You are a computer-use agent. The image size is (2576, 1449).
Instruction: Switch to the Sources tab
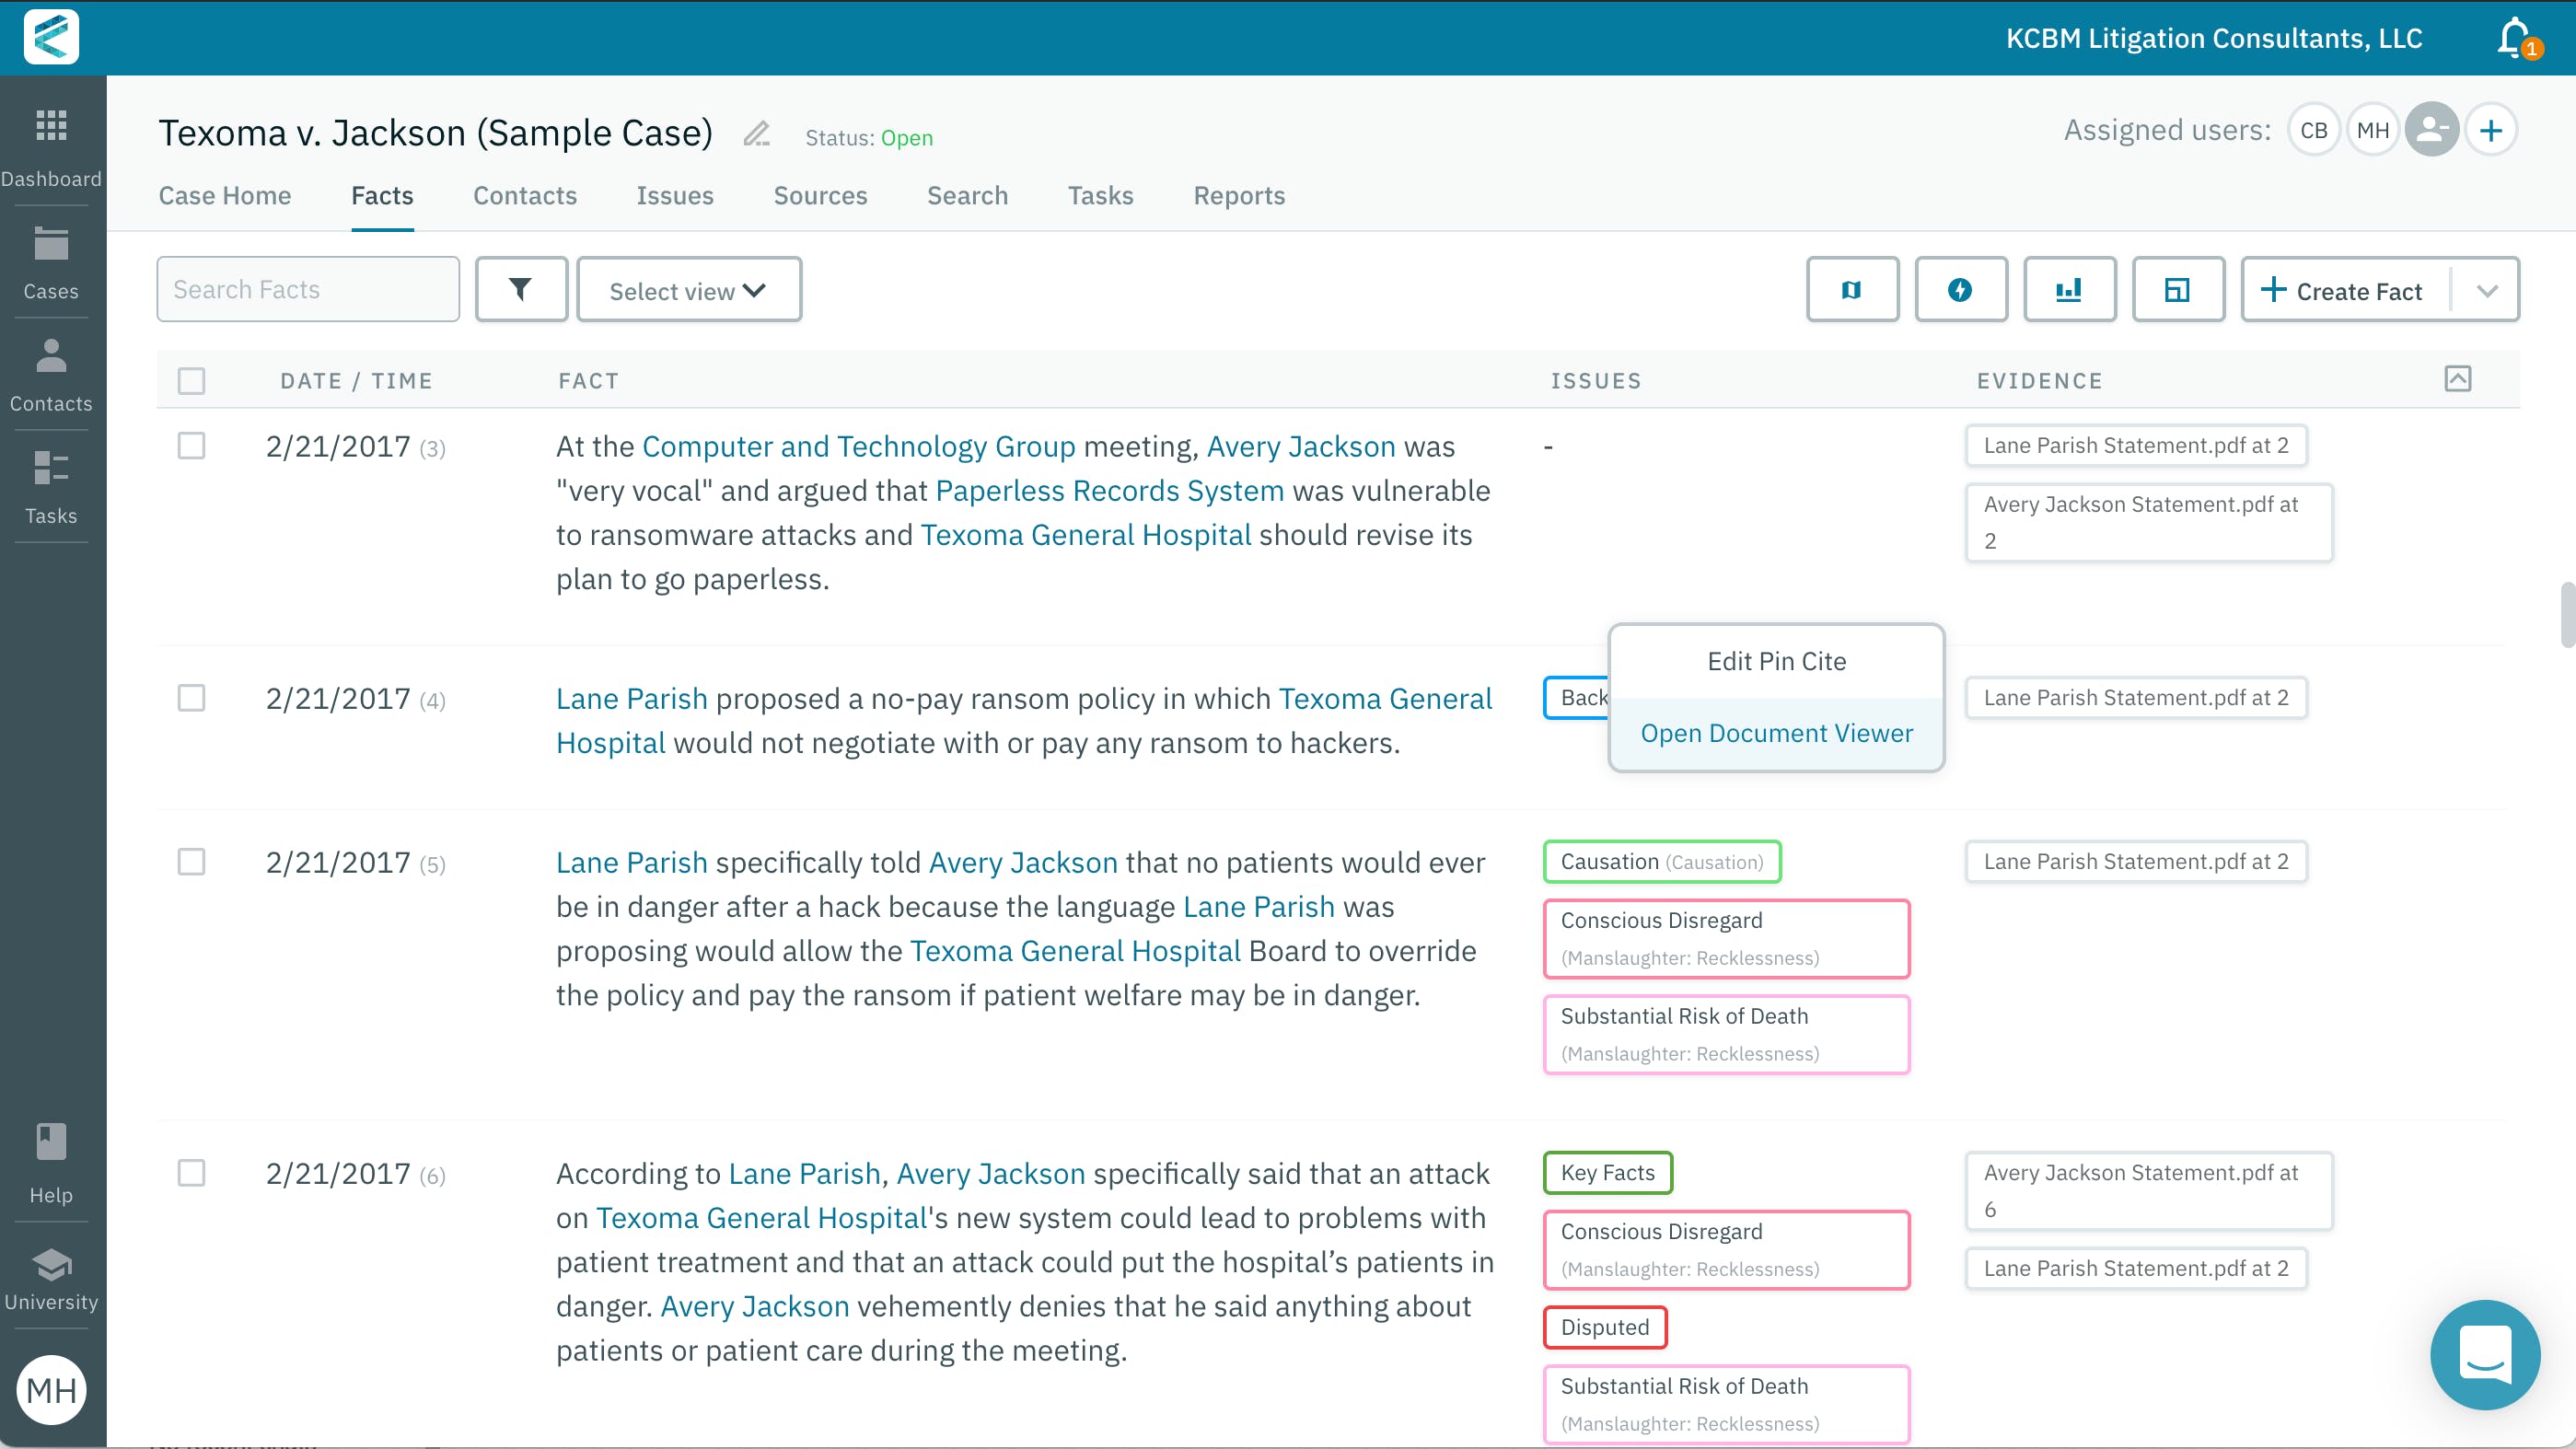click(x=820, y=196)
